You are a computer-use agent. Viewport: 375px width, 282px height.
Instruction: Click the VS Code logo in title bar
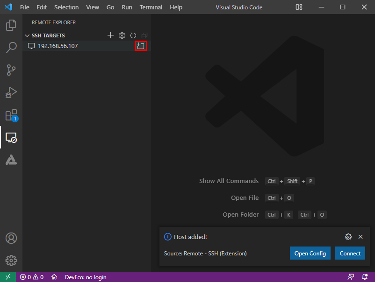click(x=8, y=7)
